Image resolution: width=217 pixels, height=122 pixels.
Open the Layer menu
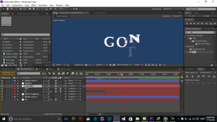click(x=27, y=5)
